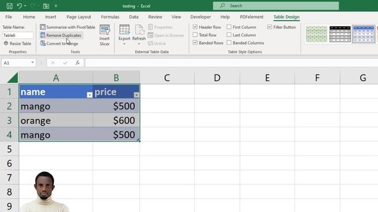The height and width of the screenshot is (212, 378).
Task: Click inside the formula bar
Action: tap(232, 63)
